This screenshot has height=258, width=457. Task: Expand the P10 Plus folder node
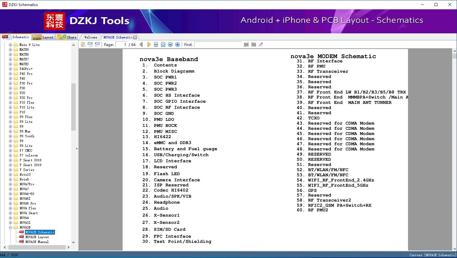coord(10,102)
